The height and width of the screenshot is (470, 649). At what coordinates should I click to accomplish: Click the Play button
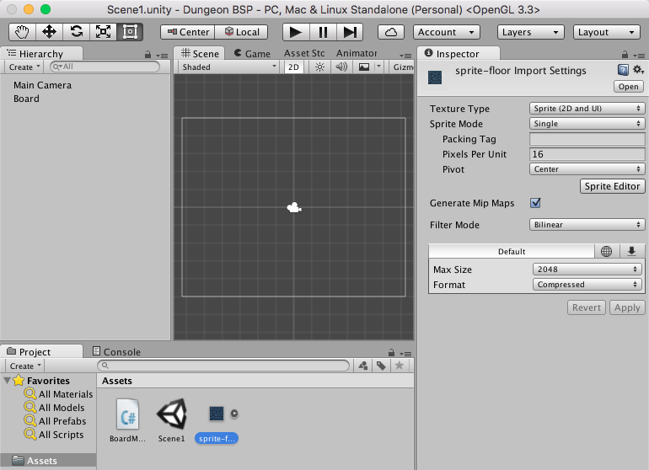pyautogui.click(x=296, y=32)
